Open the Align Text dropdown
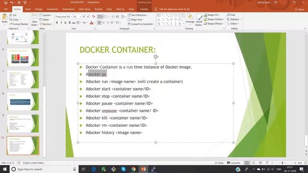 [x=136, y=20]
